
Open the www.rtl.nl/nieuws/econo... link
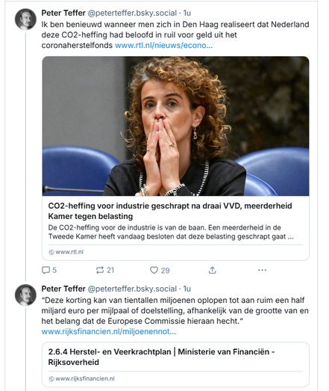(x=163, y=46)
